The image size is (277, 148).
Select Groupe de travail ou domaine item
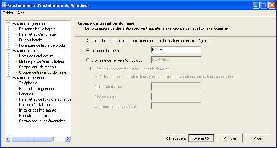pos(43,72)
